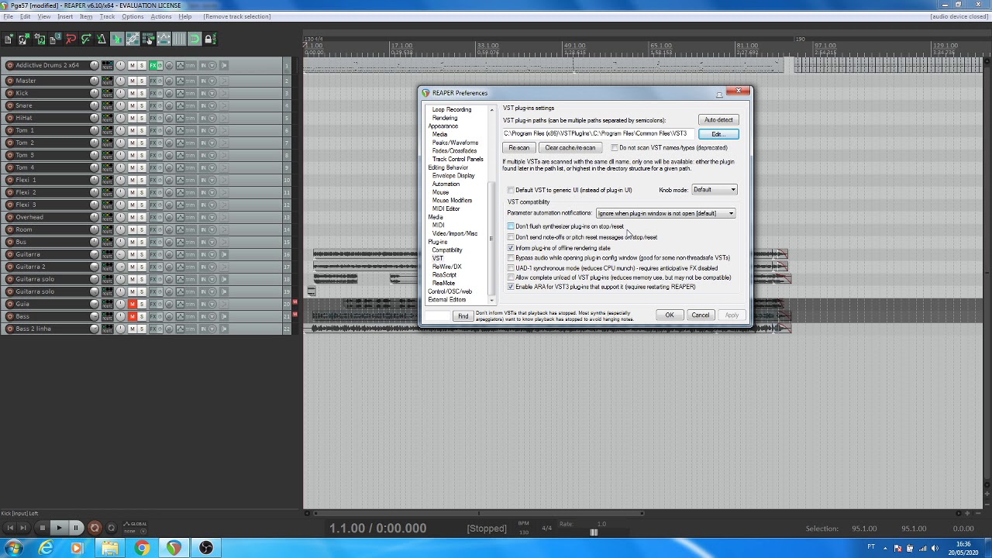The width and height of the screenshot is (992, 558).
Task: Solo the Bass track
Action: (x=142, y=316)
